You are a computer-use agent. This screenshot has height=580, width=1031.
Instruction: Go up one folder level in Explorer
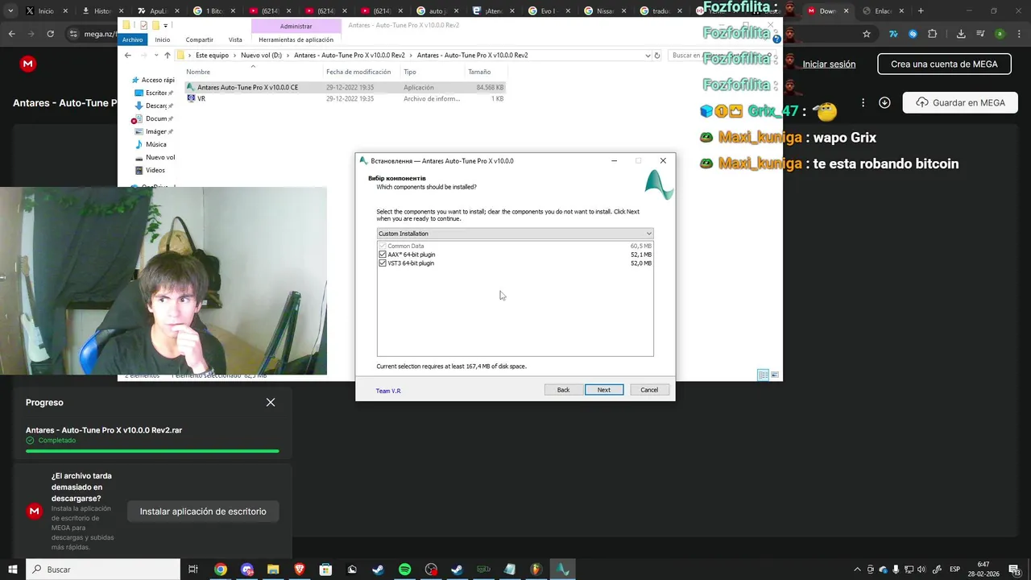pyautogui.click(x=167, y=56)
